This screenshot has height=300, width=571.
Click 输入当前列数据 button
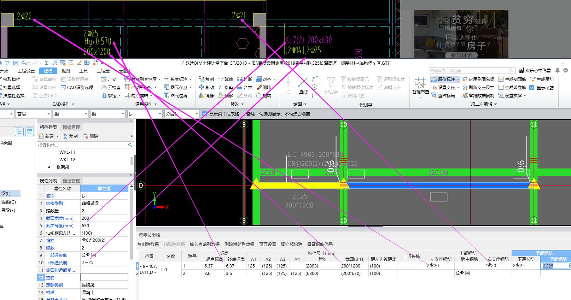pos(205,244)
